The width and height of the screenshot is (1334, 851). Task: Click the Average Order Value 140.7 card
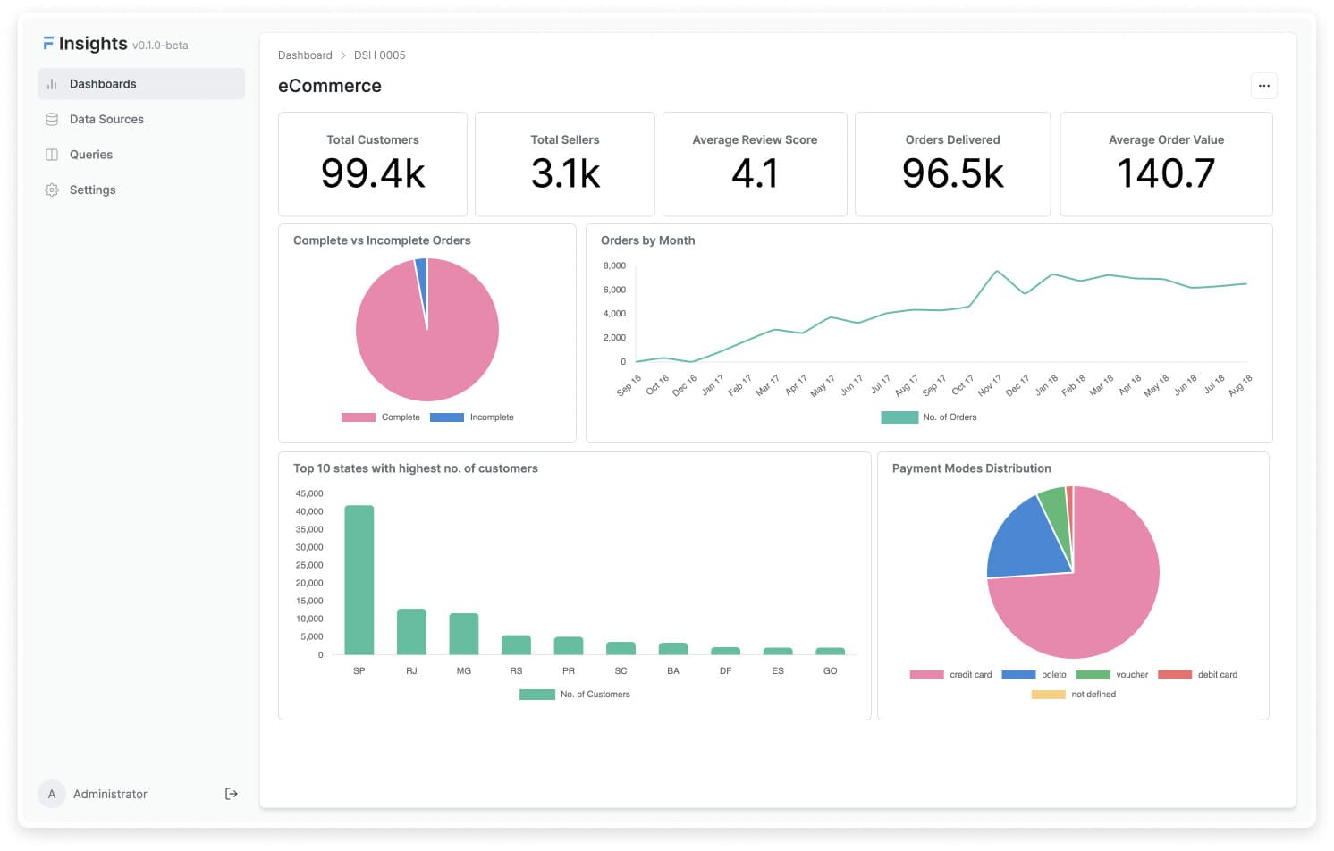(x=1166, y=164)
